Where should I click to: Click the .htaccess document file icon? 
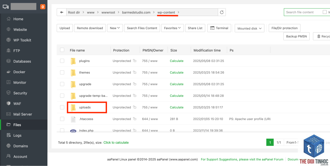[x=73, y=119]
